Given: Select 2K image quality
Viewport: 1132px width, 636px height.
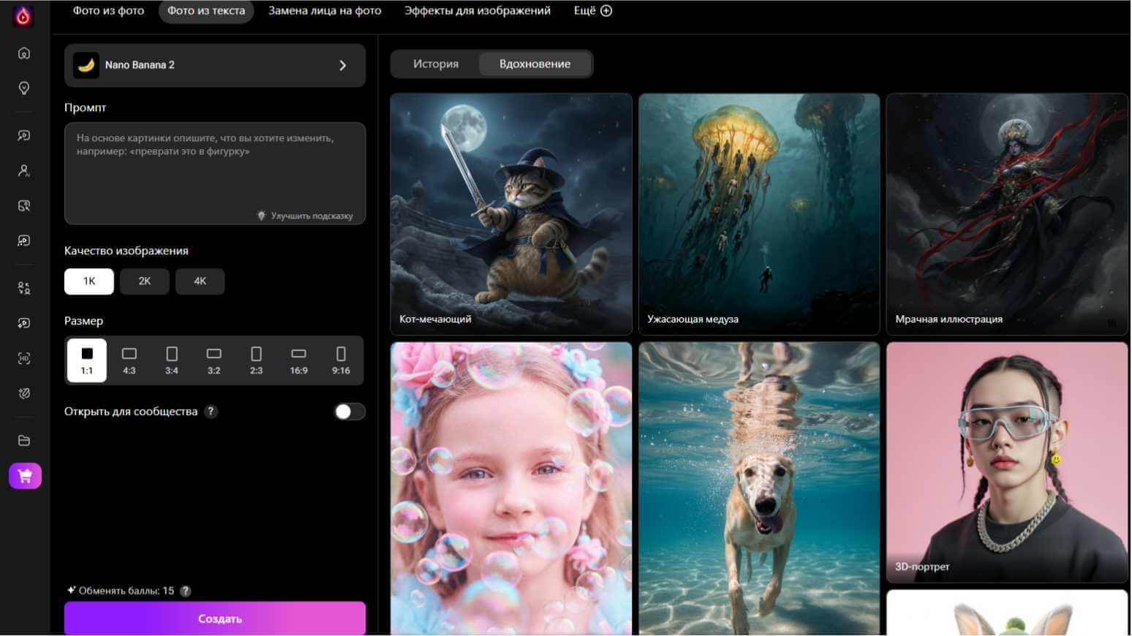Looking at the screenshot, I should coord(145,281).
